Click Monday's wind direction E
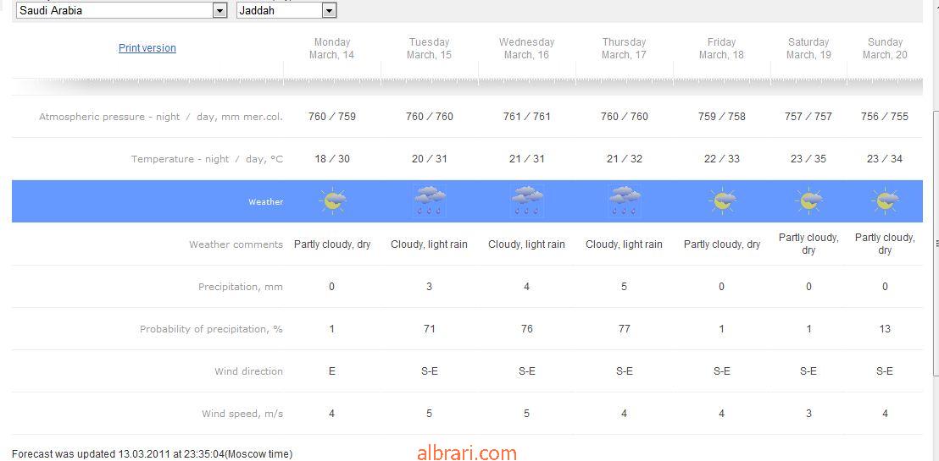The image size is (939, 461). 331,371
